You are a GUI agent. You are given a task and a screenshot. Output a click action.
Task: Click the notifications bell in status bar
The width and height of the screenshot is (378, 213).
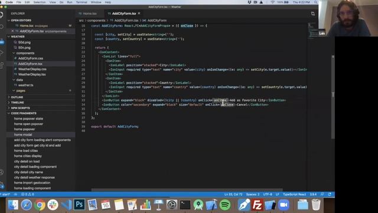[330, 195]
